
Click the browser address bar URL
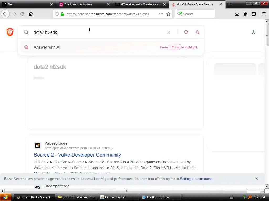click(108, 14)
